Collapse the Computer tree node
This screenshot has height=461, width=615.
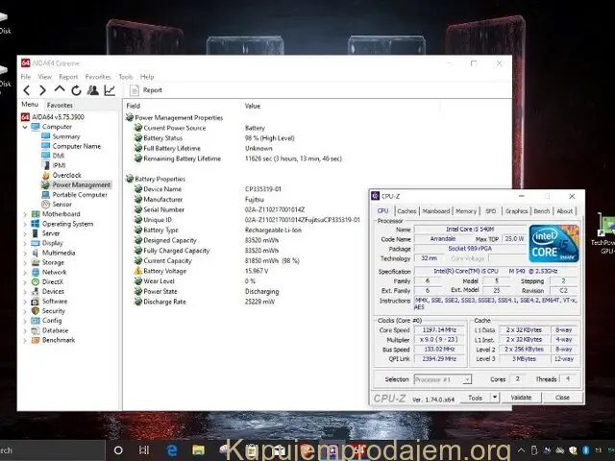point(25,127)
